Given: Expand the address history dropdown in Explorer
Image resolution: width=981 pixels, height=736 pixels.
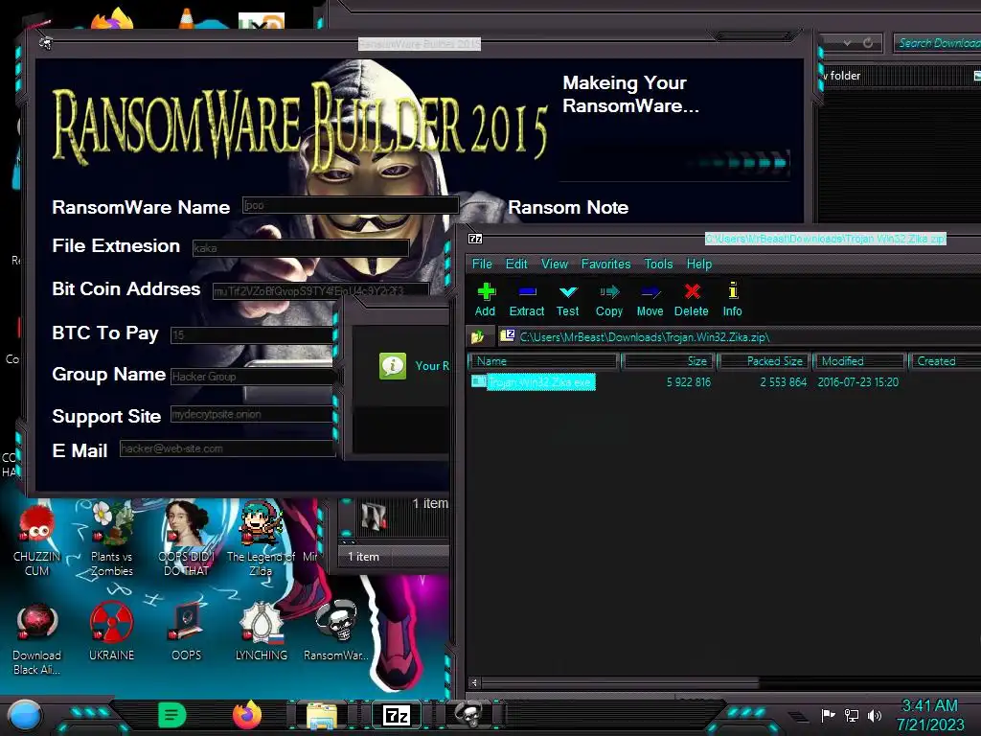Looking at the screenshot, I should point(847,43).
